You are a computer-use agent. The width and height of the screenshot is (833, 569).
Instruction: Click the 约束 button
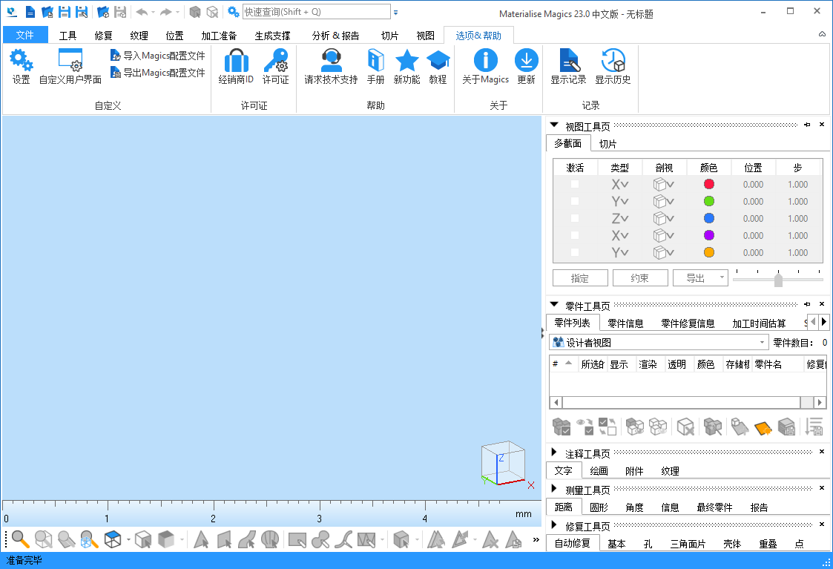[639, 278]
